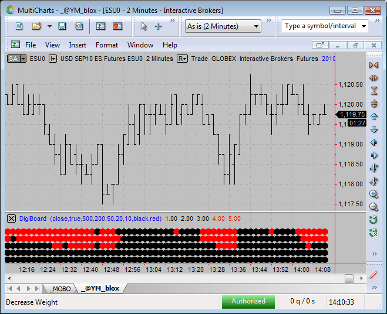Go to last workspace tab arrow

point(37,288)
